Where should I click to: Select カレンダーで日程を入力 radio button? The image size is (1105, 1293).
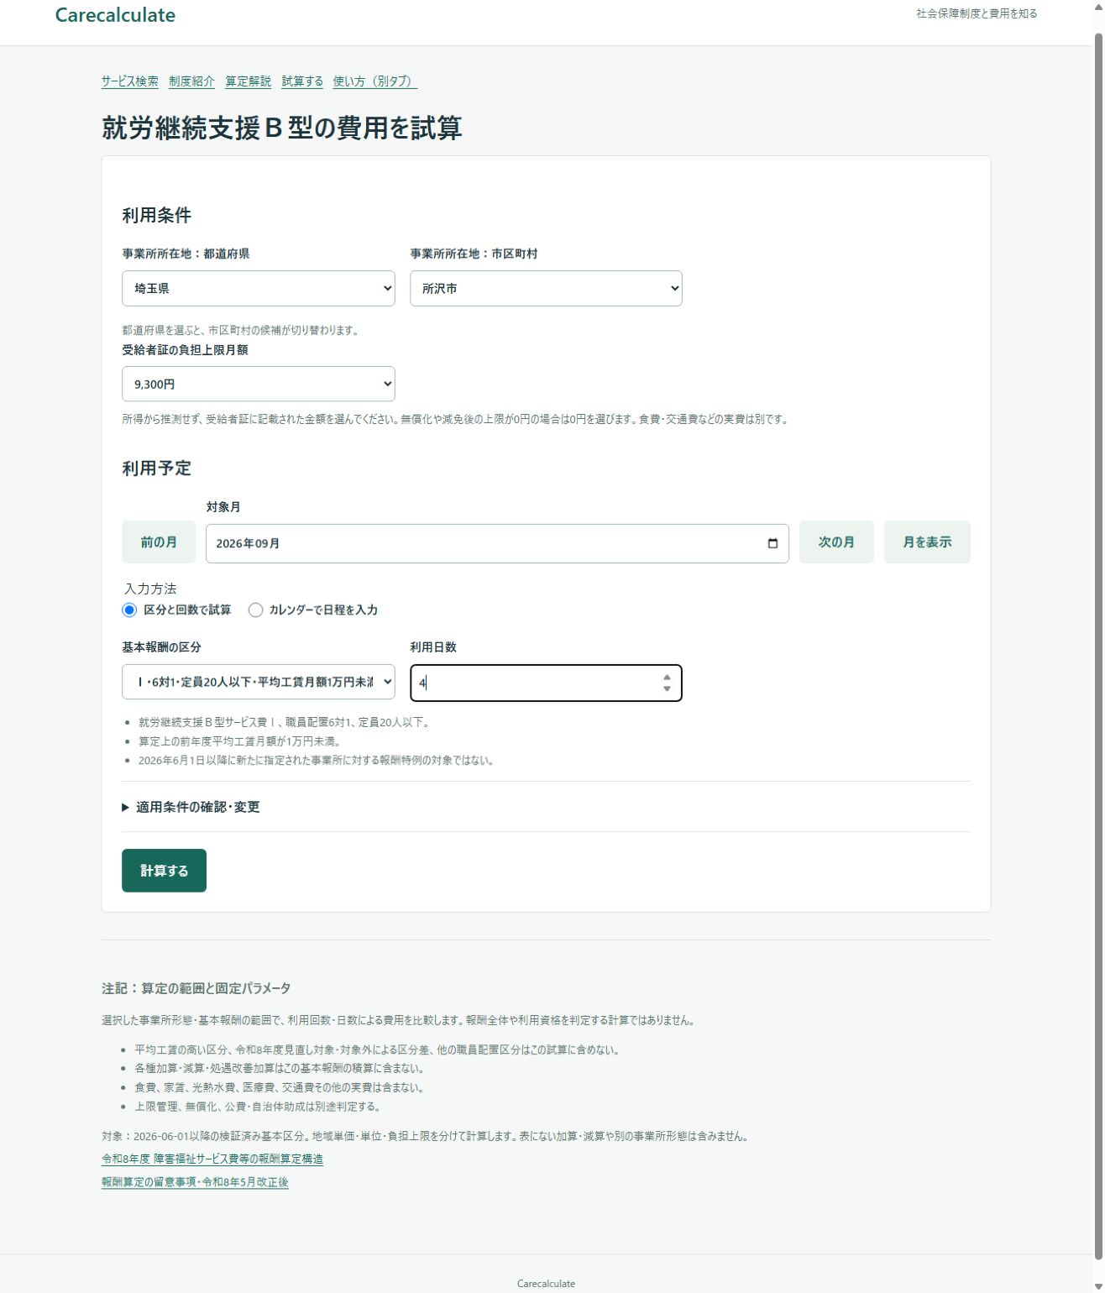click(255, 610)
